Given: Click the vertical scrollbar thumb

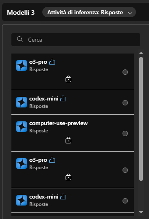Looking at the screenshot, I should click(x=141, y=119).
